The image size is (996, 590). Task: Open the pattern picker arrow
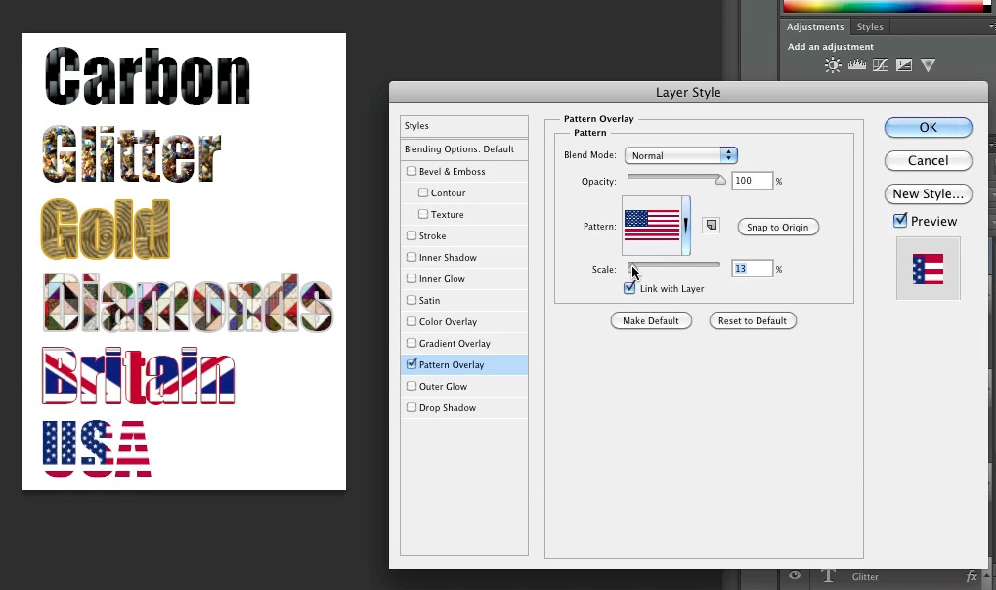point(686,226)
